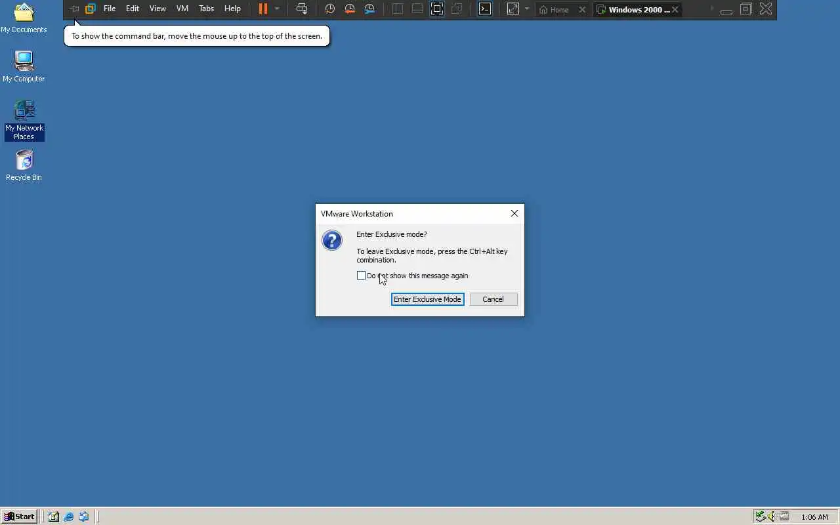Send Ctrl+Alt+Del to the guest
The width and height of the screenshot is (840, 525).
(302, 9)
